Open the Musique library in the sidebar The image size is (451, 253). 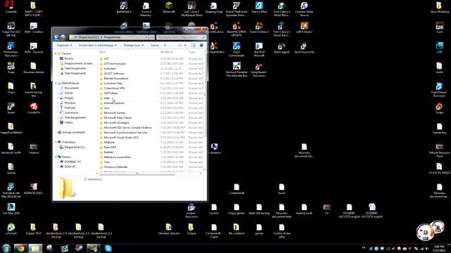pos(70,103)
